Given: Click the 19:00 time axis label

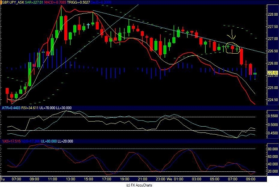Looking at the screenshot, I should pos(125,179).
